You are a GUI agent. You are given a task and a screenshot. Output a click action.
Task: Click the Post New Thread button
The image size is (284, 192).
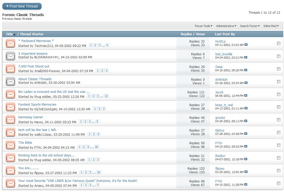click(22, 6)
